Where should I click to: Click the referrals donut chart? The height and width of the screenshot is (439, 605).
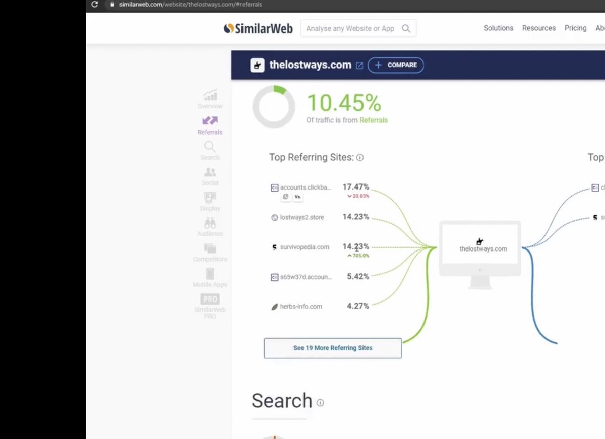[274, 107]
